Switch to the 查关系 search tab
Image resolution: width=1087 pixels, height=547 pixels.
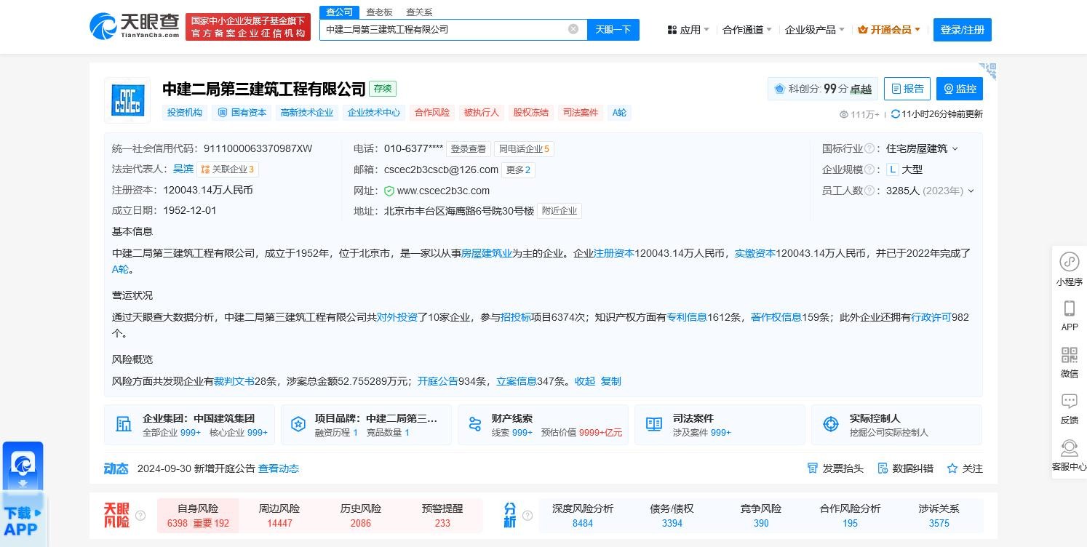pyautogui.click(x=419, y=12)
